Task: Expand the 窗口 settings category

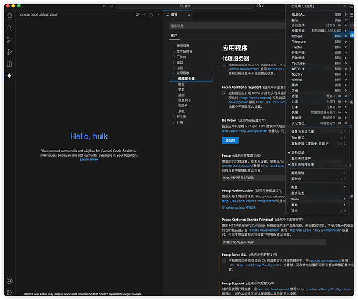Action: pos(179,62)
